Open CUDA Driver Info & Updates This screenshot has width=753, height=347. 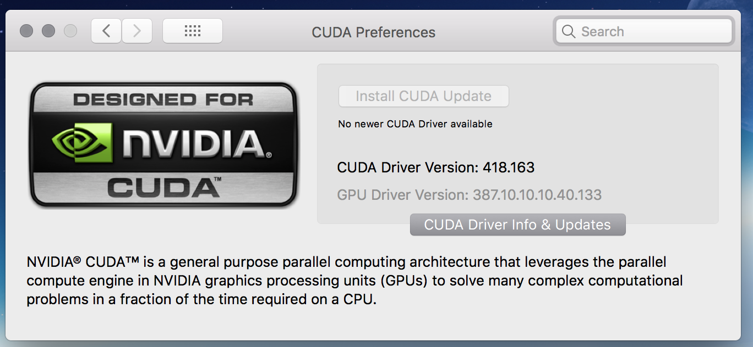coord(517,225)
